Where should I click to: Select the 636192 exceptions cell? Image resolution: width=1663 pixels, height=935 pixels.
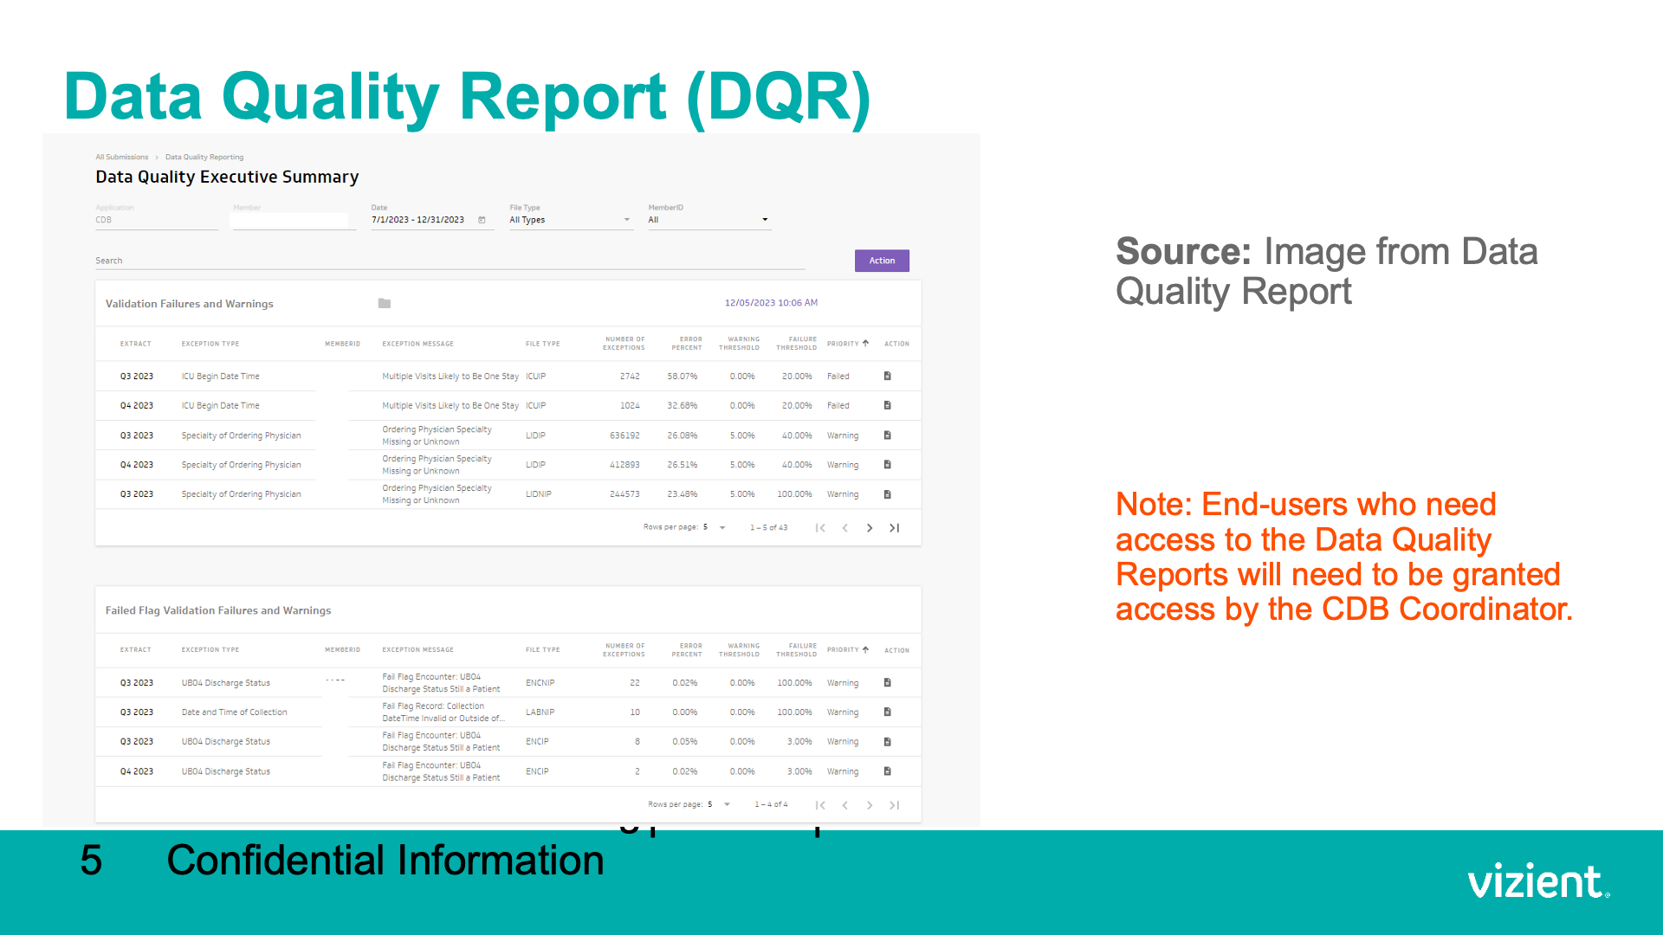coord(624,435)
